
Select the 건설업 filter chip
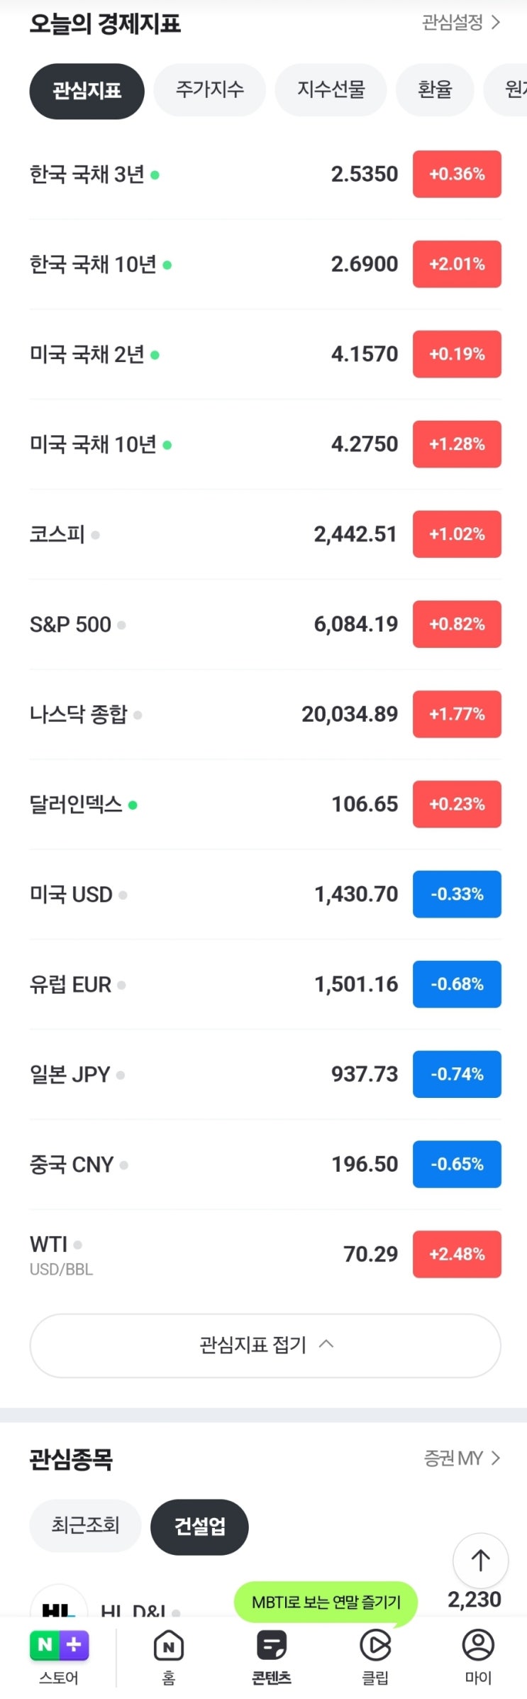(x=199, y=1526)
